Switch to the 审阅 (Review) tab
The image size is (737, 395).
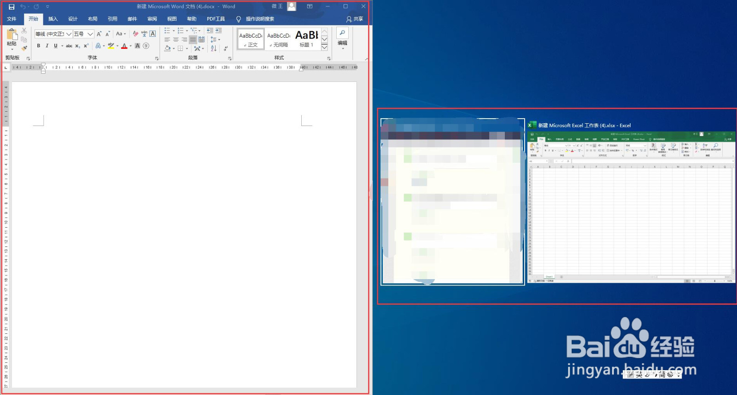click(152, 19)
